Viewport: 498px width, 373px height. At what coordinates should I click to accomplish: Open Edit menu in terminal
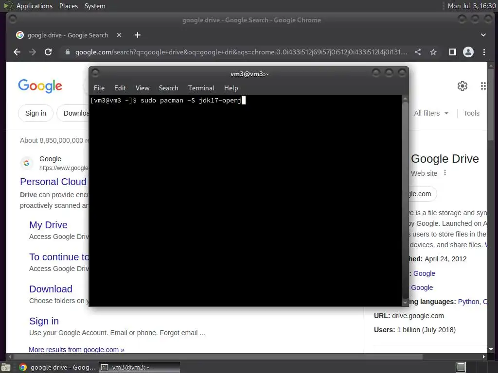coord(120,88)
